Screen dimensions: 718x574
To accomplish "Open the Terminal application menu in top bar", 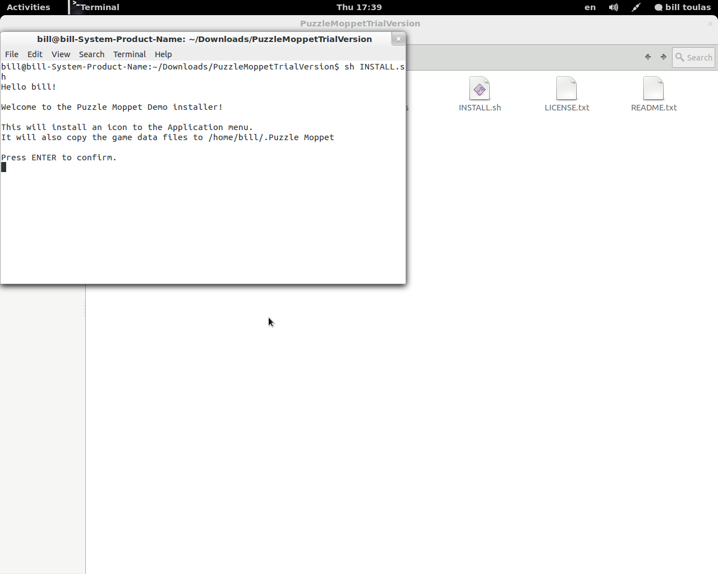I will 95,7.
